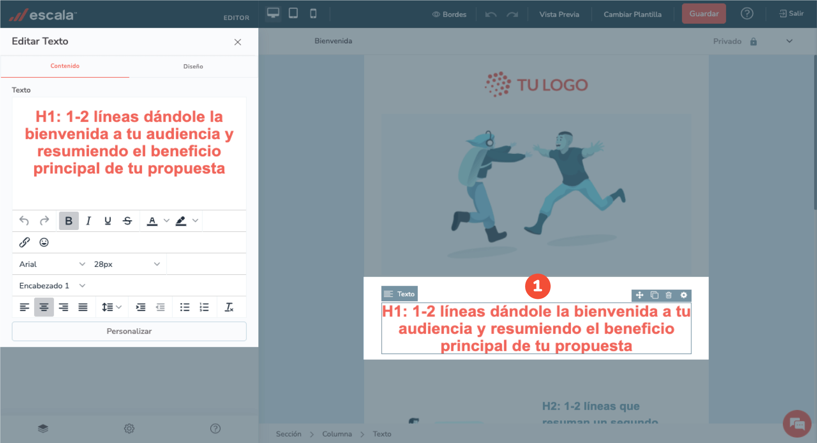Expand text color options arrow
This screenshot has width=817, height=443.
click(x=166, y=221)
